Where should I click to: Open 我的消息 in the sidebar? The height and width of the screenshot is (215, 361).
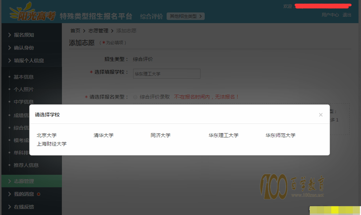tap(24, 194)
